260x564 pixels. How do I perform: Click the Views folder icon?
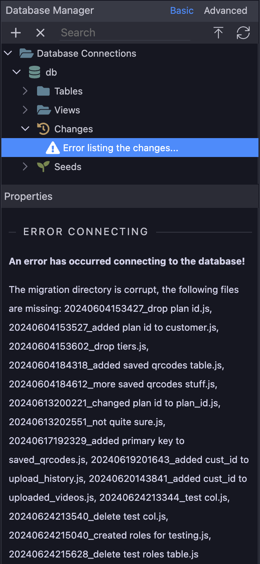44,110
